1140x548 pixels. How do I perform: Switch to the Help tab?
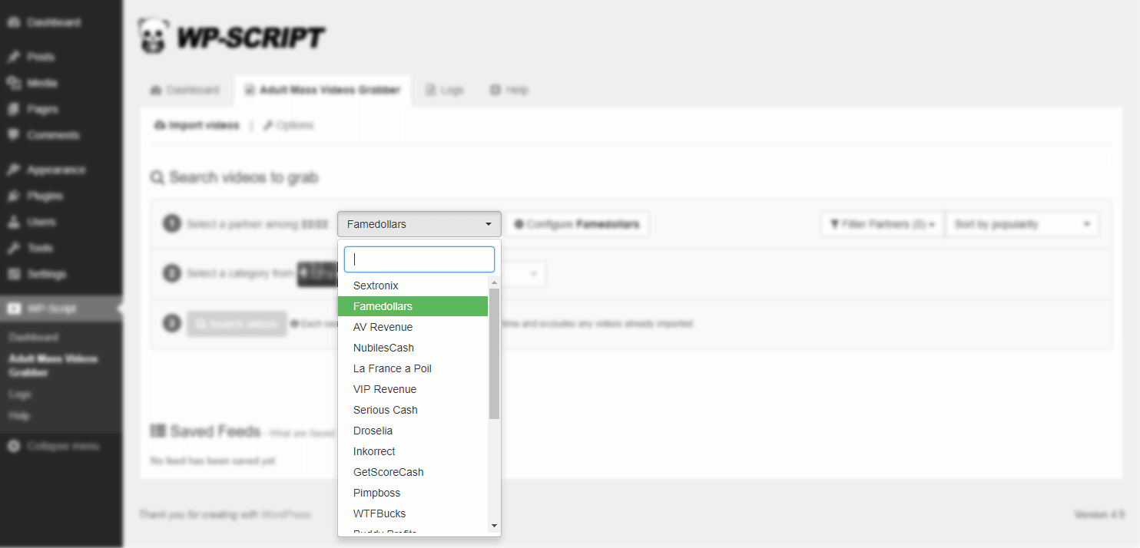[509, 90]
